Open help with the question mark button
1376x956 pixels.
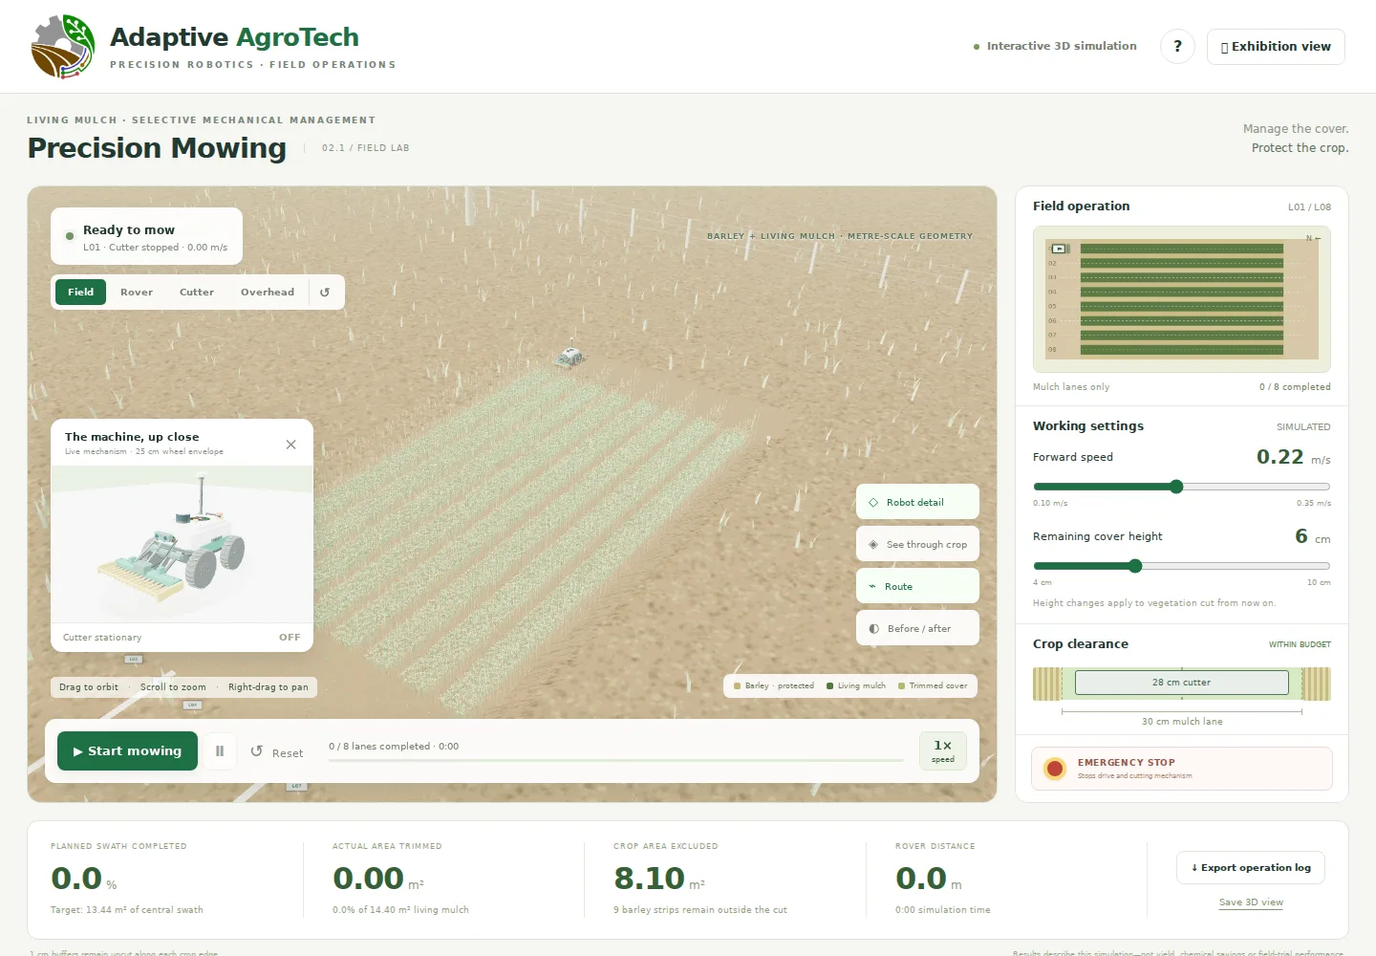[1177, 46]
